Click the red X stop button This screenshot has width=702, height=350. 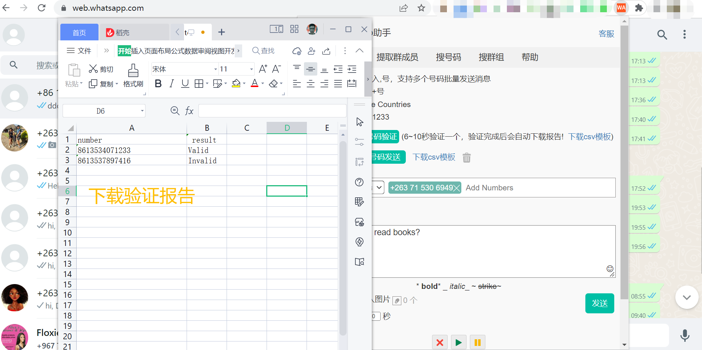click(x=440, y=342)
